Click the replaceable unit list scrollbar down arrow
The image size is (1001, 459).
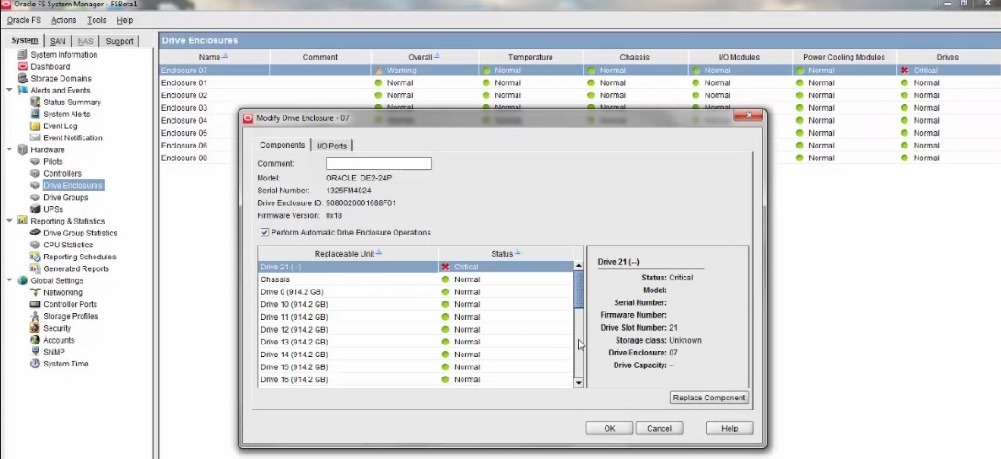click(578, 383)
